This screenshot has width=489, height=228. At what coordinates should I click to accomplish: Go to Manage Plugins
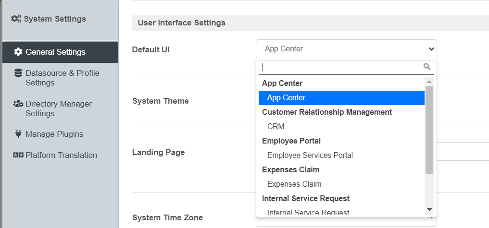pyautogui.click(x=54, y=134)
